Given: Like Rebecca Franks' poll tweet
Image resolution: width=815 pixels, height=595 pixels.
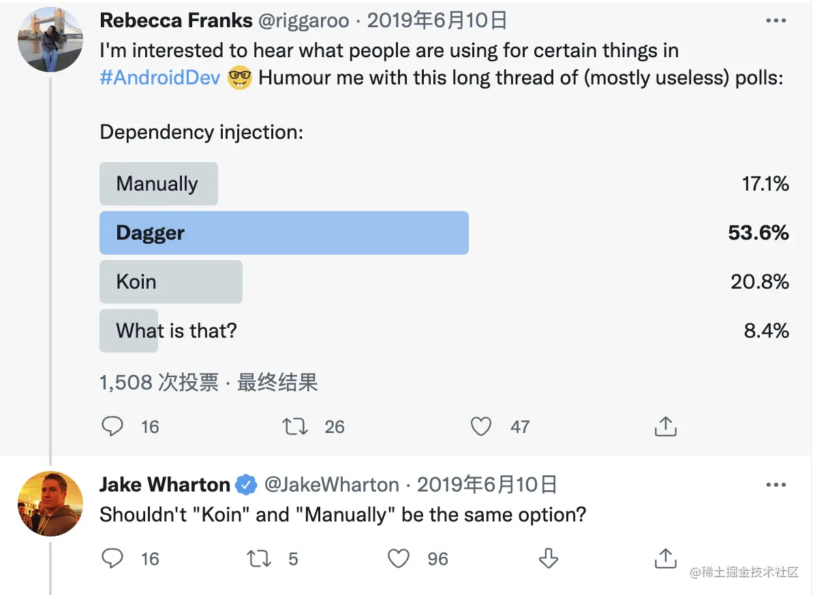Looking at the screenshot, I should [481, 426].
